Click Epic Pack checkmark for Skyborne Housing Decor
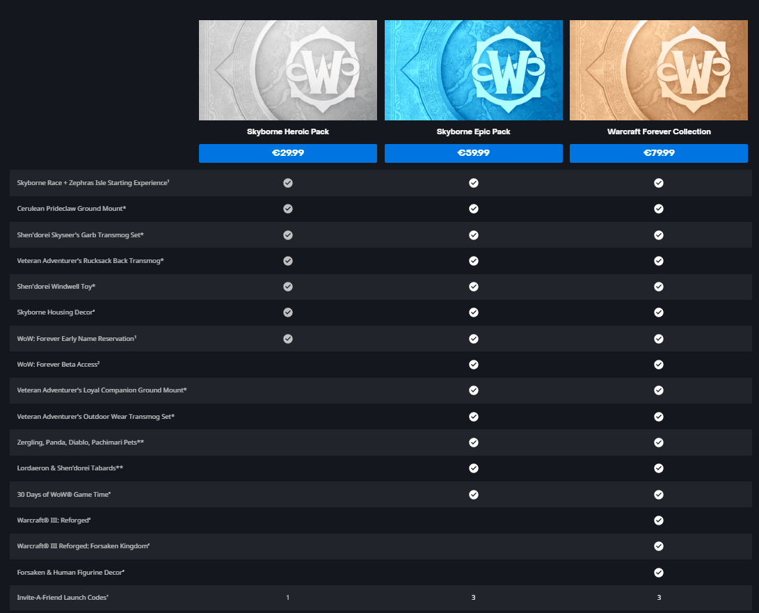 click(x=474, y=312)
